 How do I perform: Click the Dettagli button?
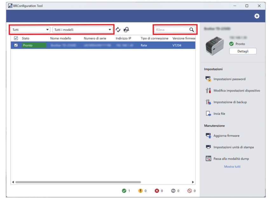(x=243, y=51)
